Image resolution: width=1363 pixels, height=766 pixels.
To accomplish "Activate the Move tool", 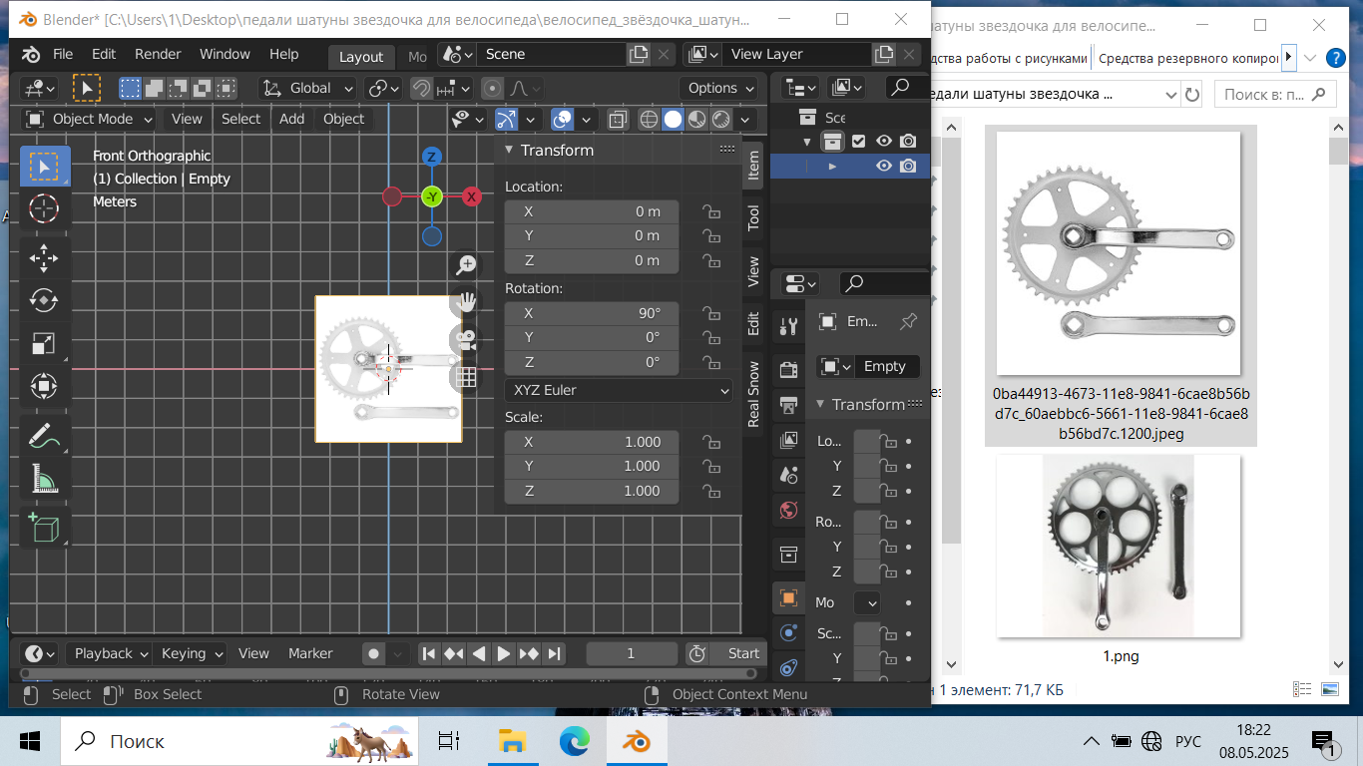I will tap(44, 257).
